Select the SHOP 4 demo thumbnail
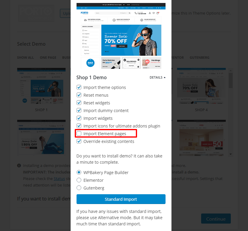The image size is (248, 231). click(x=201, y=86)
